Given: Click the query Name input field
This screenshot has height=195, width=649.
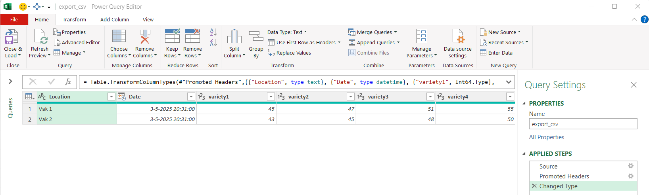Looking at the screenshot, I should point(583,124).
